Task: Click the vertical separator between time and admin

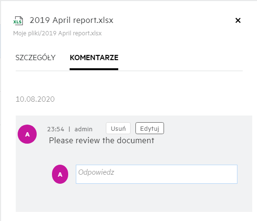Action: [x=70, y=129]
